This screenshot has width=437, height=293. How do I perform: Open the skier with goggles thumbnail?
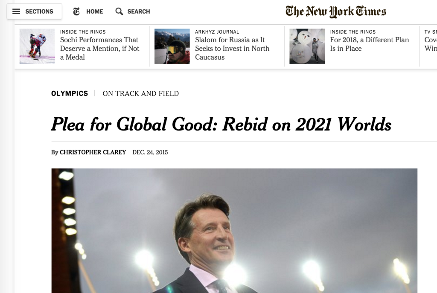[x=172, y=46]
